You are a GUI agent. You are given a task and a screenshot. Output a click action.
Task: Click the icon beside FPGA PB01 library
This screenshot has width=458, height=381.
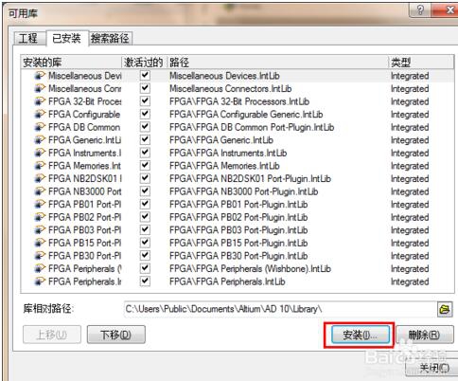40,205
